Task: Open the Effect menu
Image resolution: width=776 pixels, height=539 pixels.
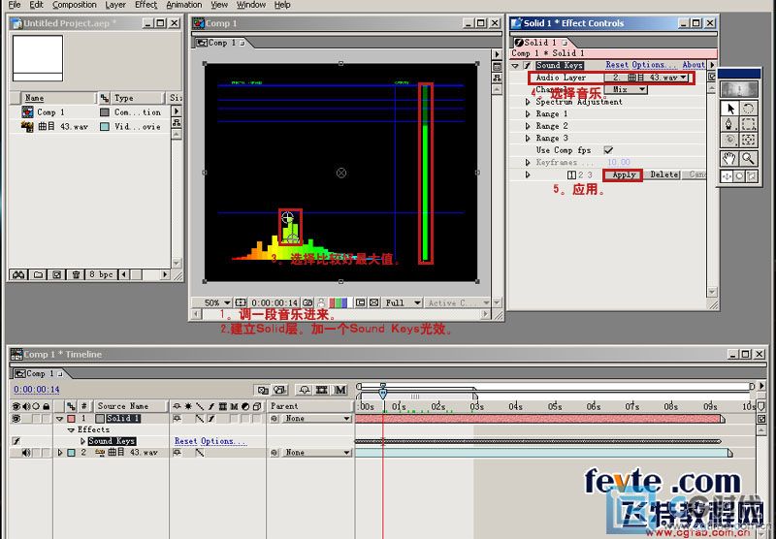Action: coord(146,5)
